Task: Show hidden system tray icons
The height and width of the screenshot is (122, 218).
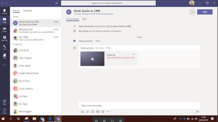Action: coord(180,119)
